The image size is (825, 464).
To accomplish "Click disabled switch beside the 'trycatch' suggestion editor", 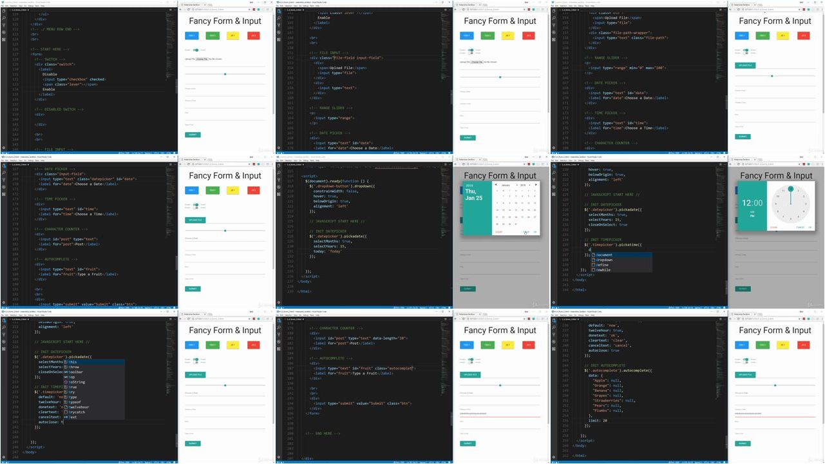I will 196,362.
